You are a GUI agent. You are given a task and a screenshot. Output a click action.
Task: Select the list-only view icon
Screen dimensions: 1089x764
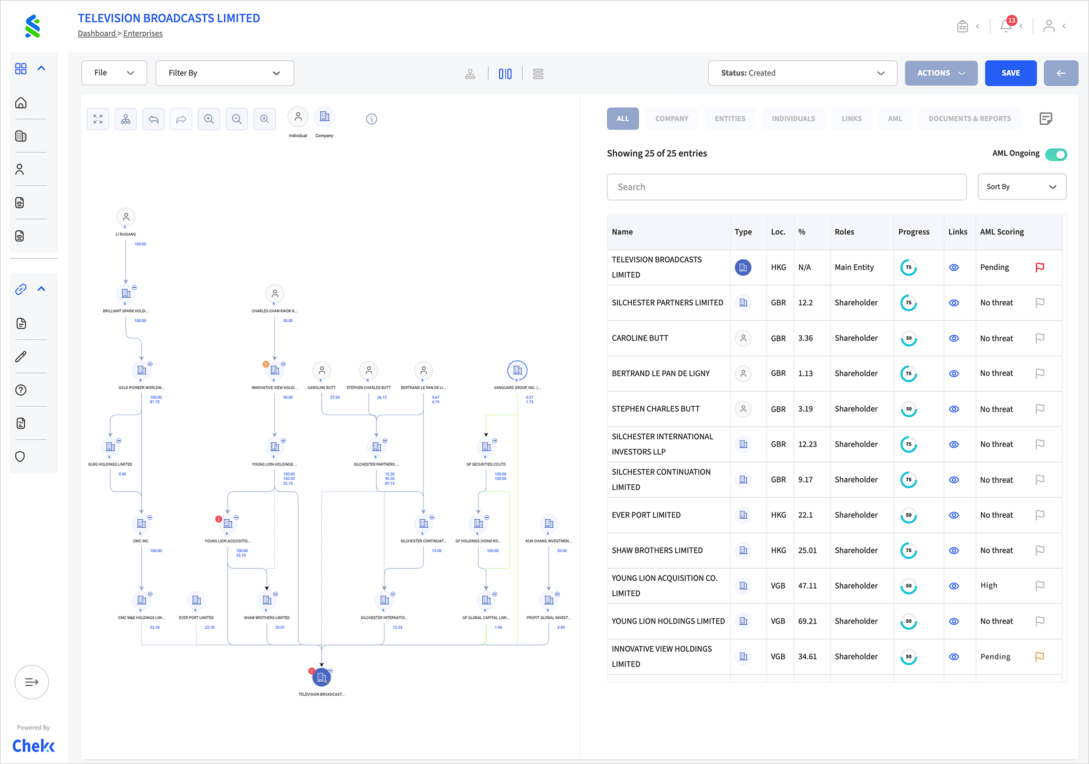click(538, 74)
